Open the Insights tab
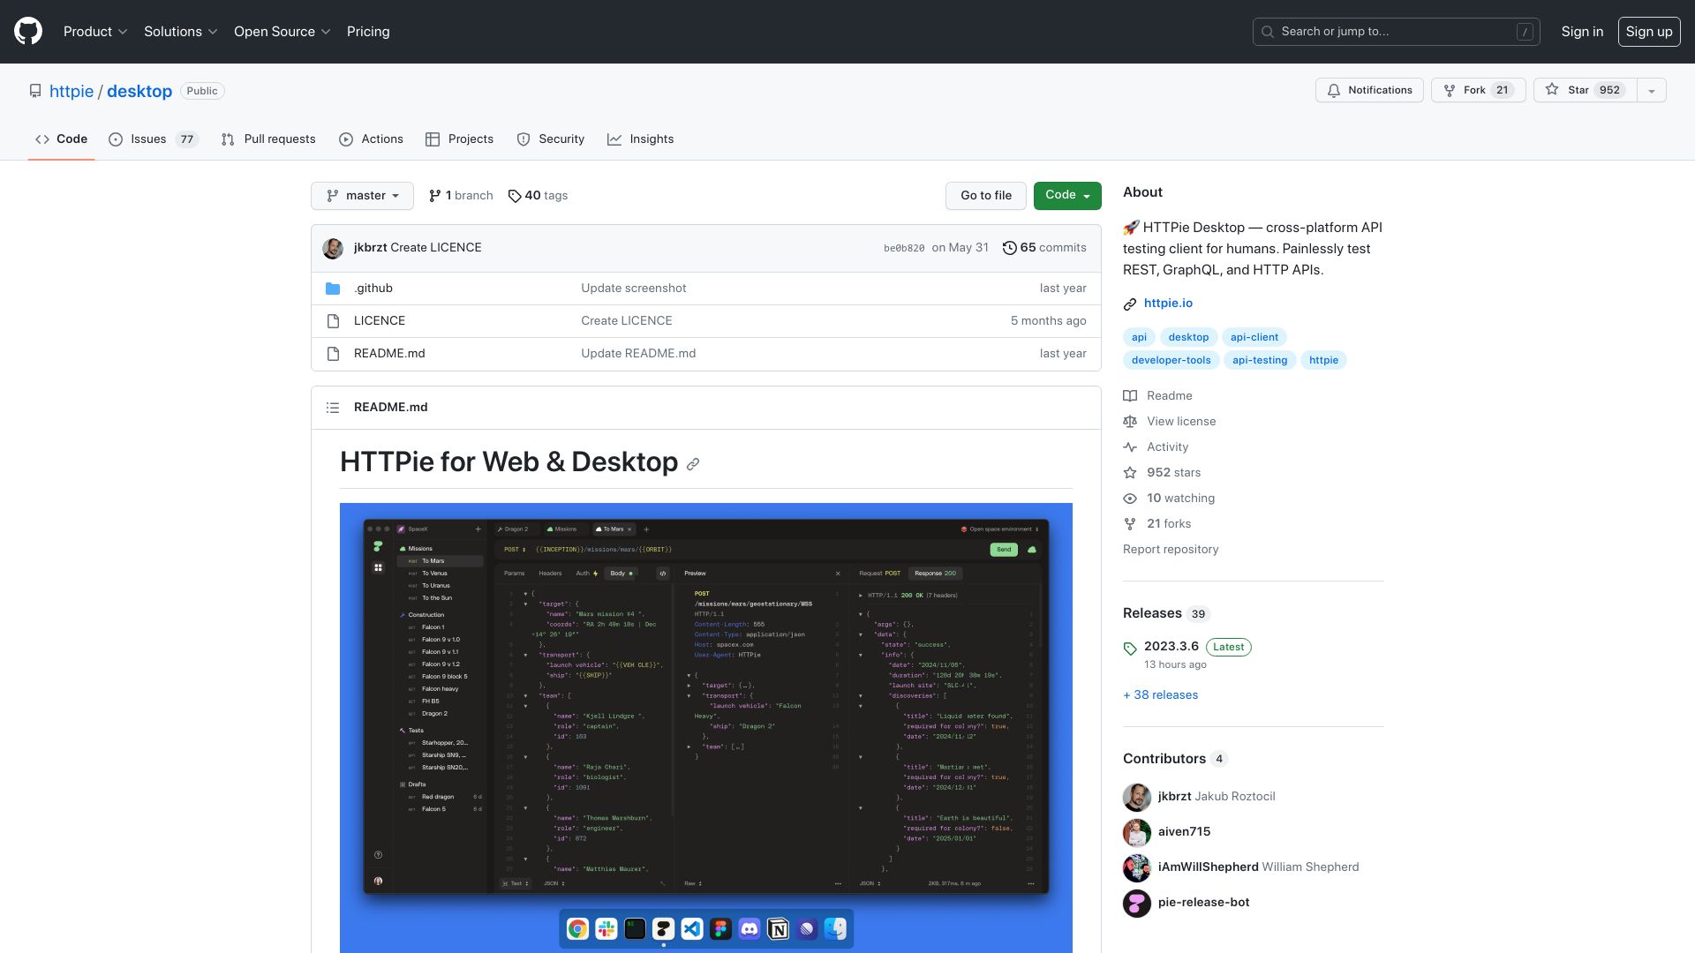Image resolution: width=1695 pixels, height=953 pixels. tap(640, 139)
